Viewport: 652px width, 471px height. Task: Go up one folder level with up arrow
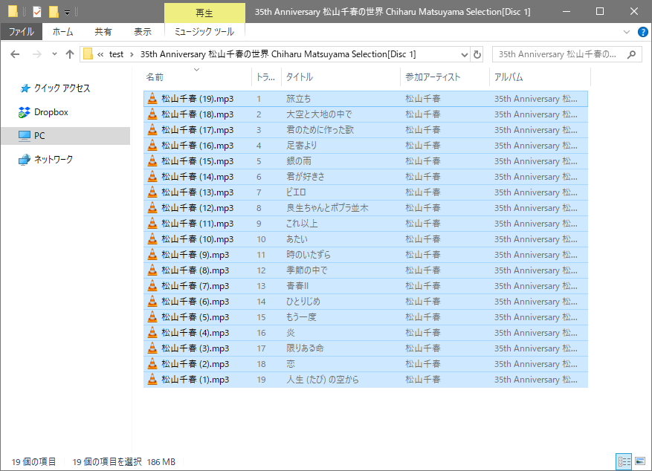[70, 54]
